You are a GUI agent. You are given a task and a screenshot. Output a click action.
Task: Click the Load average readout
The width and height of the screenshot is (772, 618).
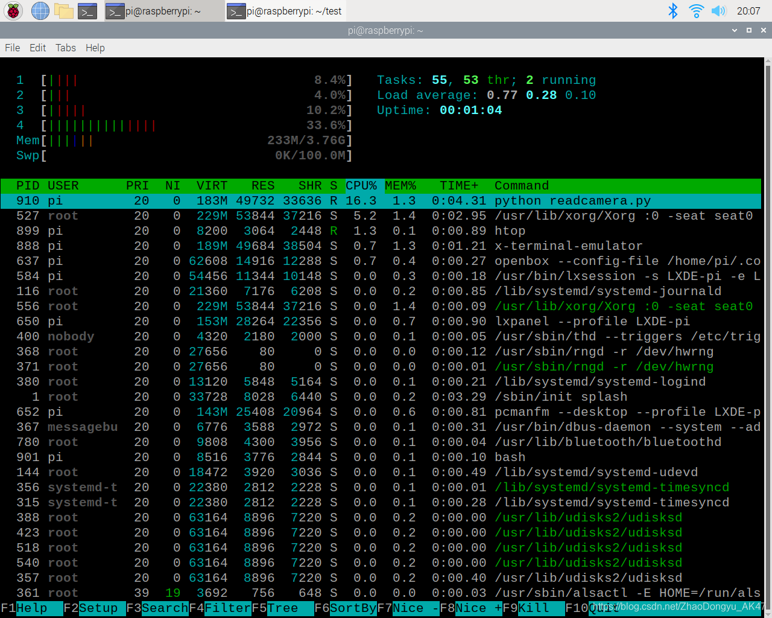[486, 95]
